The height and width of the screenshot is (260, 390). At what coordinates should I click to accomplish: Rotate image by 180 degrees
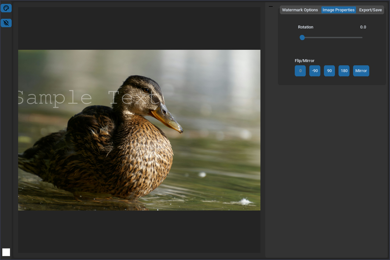[x=344, y=71]
